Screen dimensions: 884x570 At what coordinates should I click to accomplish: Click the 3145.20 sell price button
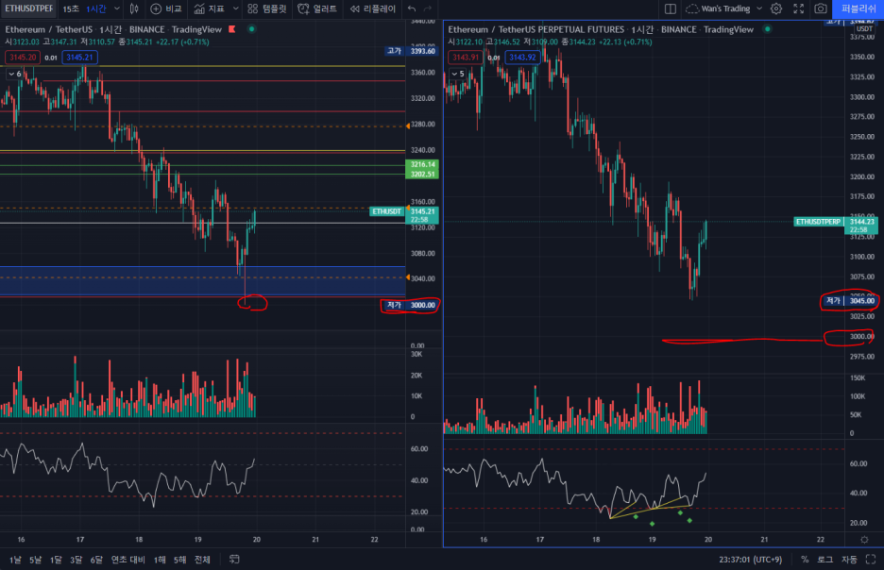23,58
